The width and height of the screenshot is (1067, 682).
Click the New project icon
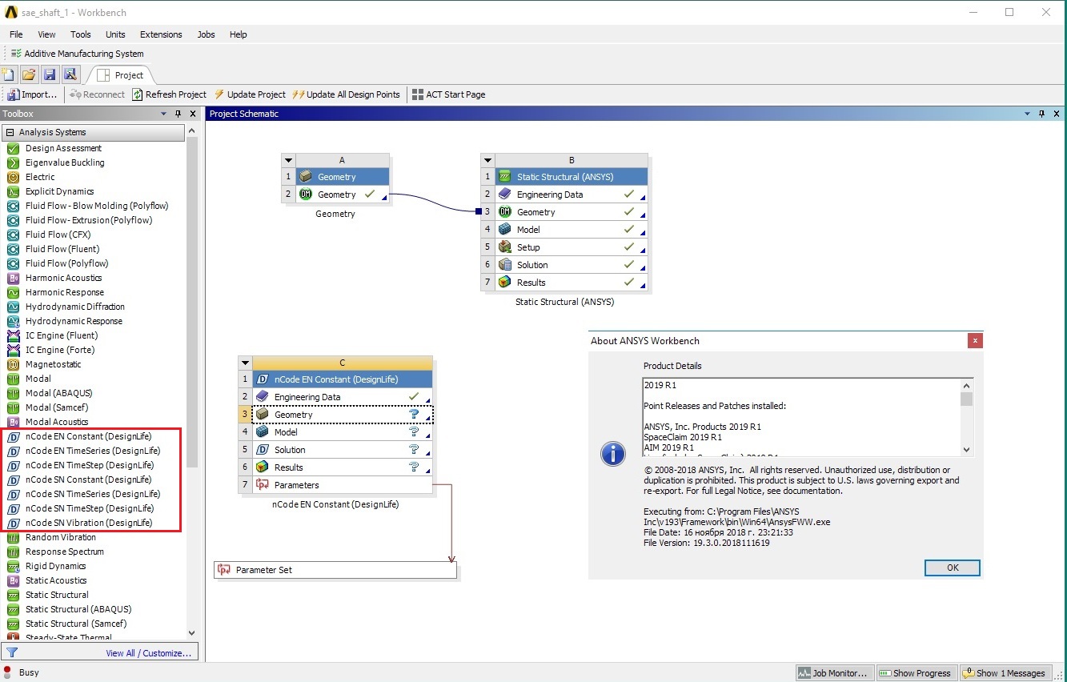[x=8, y=74]
